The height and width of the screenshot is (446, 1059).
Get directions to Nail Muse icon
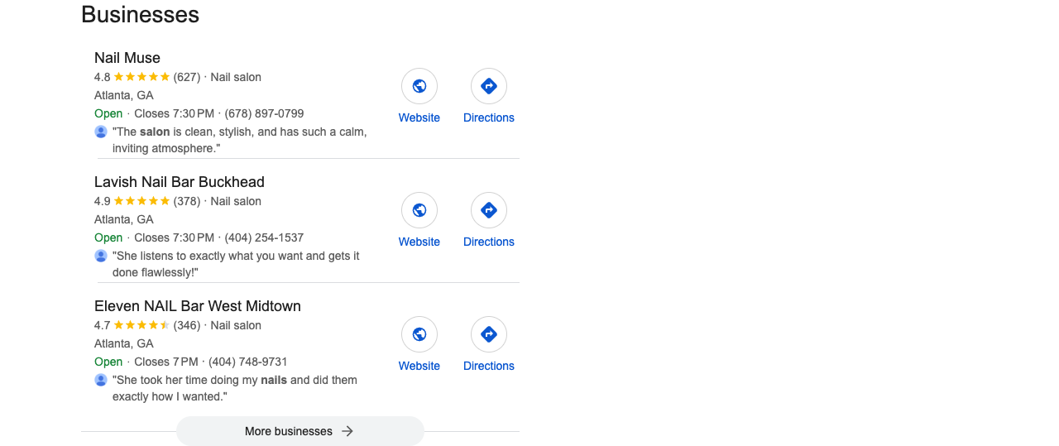489,86
